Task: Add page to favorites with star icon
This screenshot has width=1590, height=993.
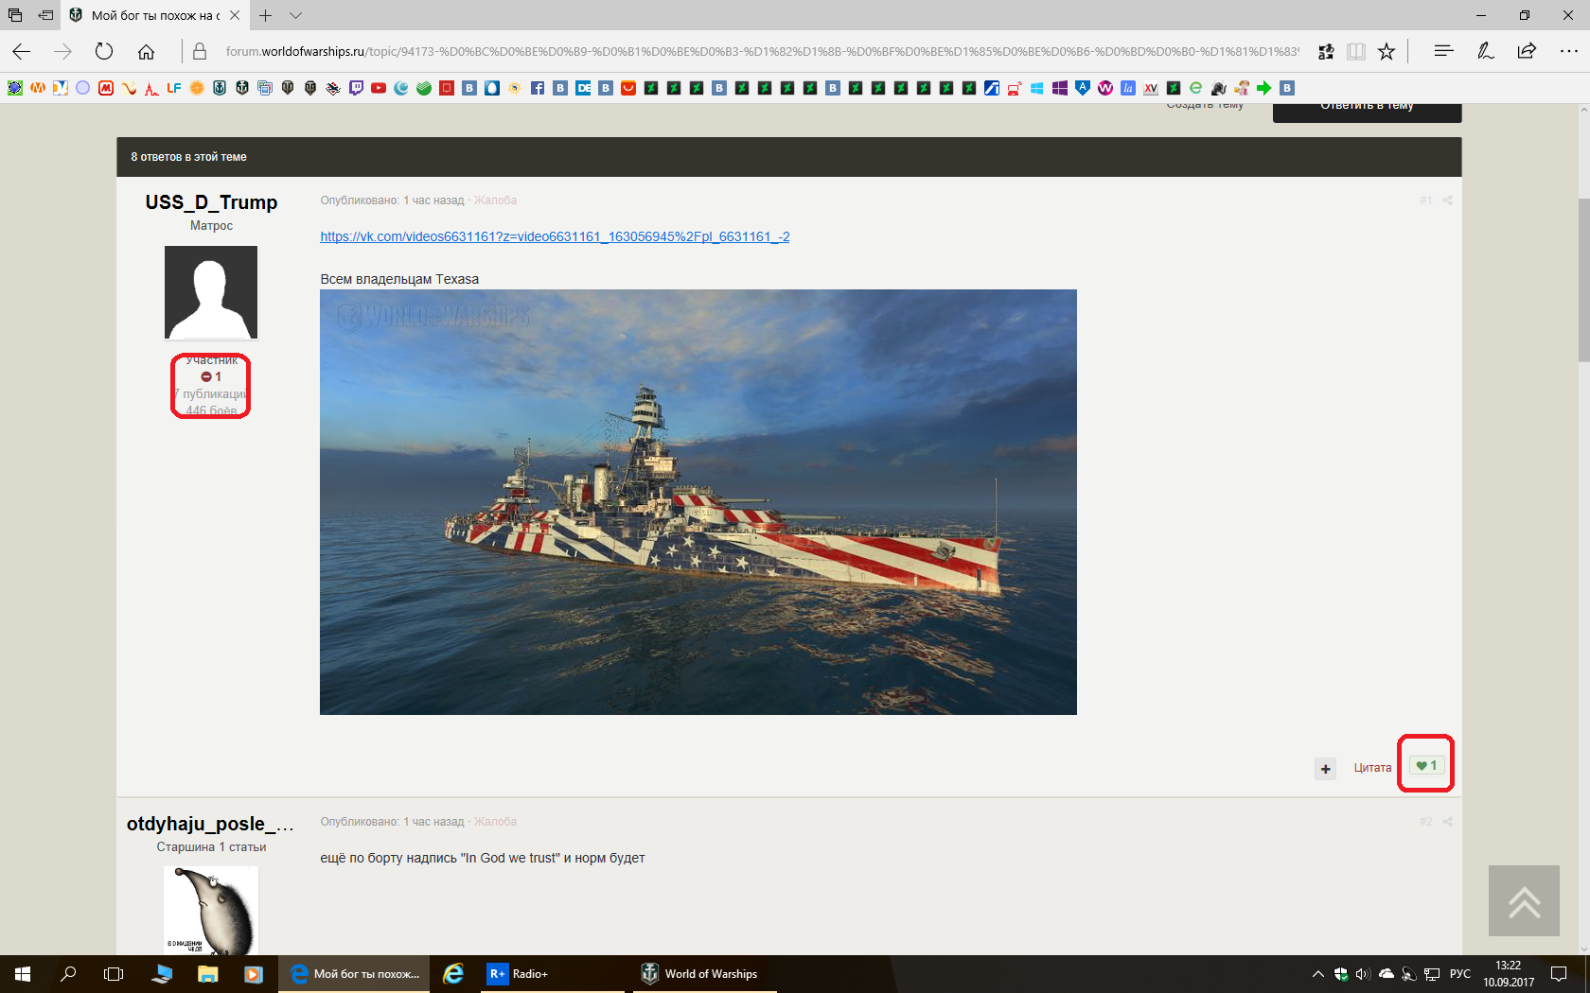Action: [x=1387, y=51]
